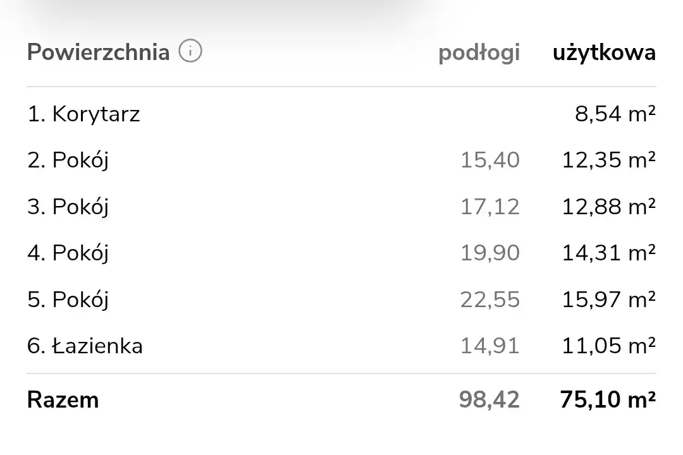
Task: Click the 2. Pokój row label
Action: point(68,161)
